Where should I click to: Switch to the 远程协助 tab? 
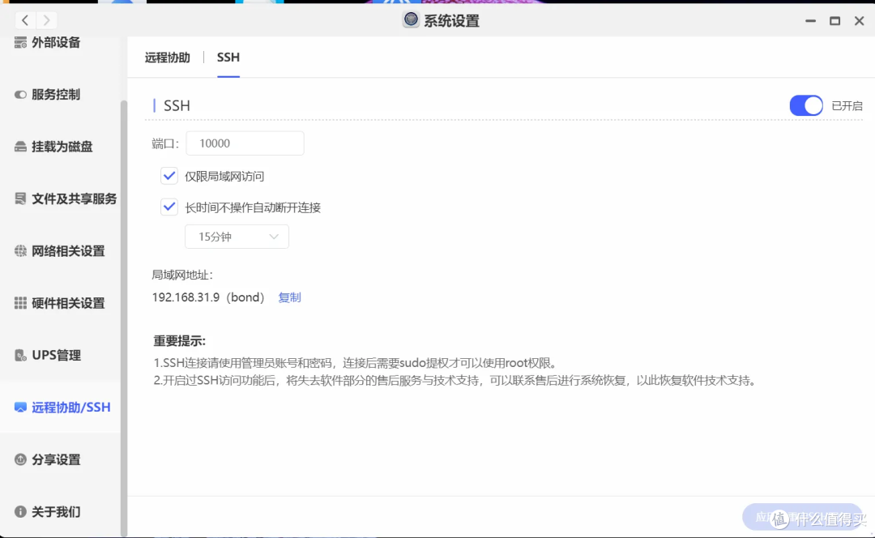pyautogui.click(x=167, y=58)
